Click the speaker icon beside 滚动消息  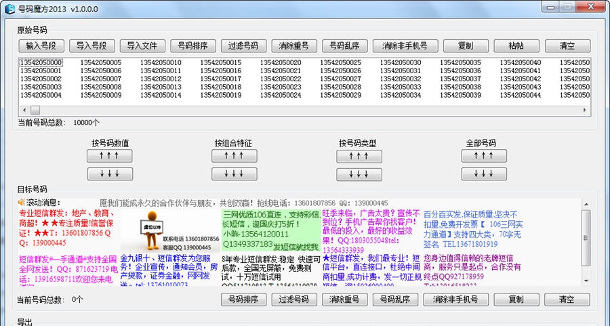click(x=22, y=202)
